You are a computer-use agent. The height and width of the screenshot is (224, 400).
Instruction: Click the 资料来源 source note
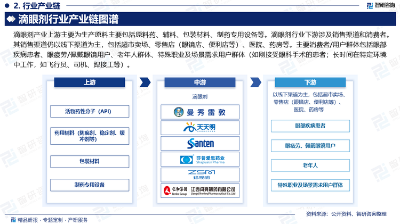[347, 214]
